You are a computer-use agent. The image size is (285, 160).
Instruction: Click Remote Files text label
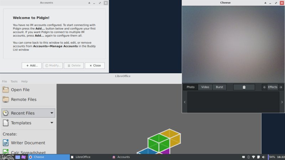click(x=24, y=100)
